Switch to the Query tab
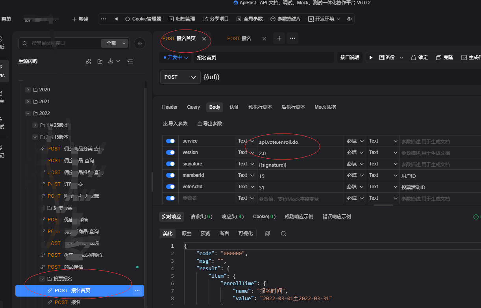Viewport: 481px width, 308px height. 193,107
